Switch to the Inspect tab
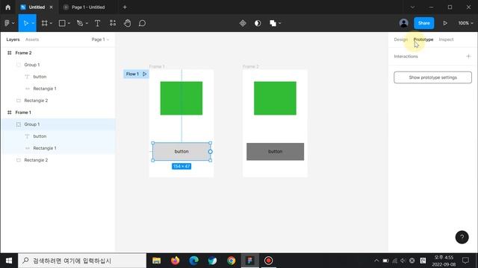Screen dimensions: 478x268 pos(447,39)
